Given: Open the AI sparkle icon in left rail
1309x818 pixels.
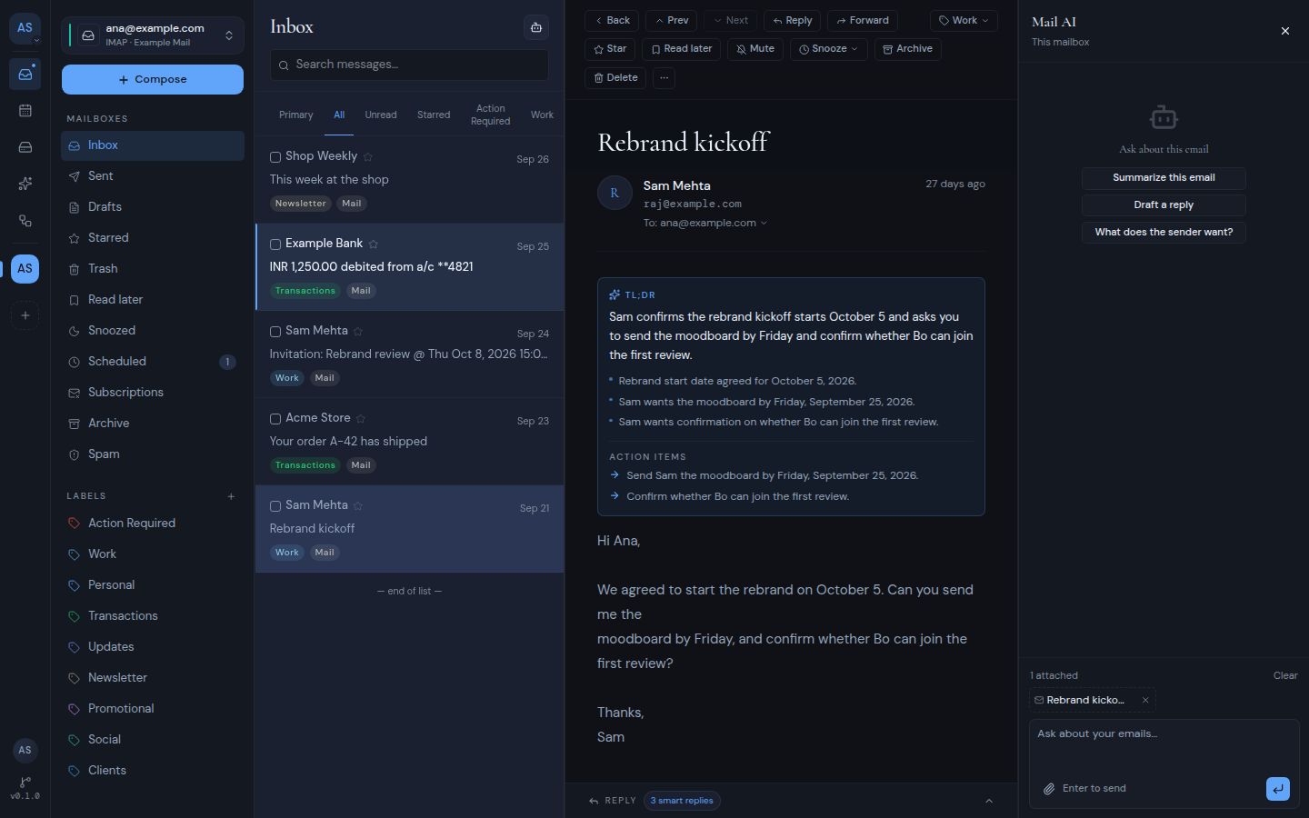Looking at the screenshot, I should (x=25, y=184).
